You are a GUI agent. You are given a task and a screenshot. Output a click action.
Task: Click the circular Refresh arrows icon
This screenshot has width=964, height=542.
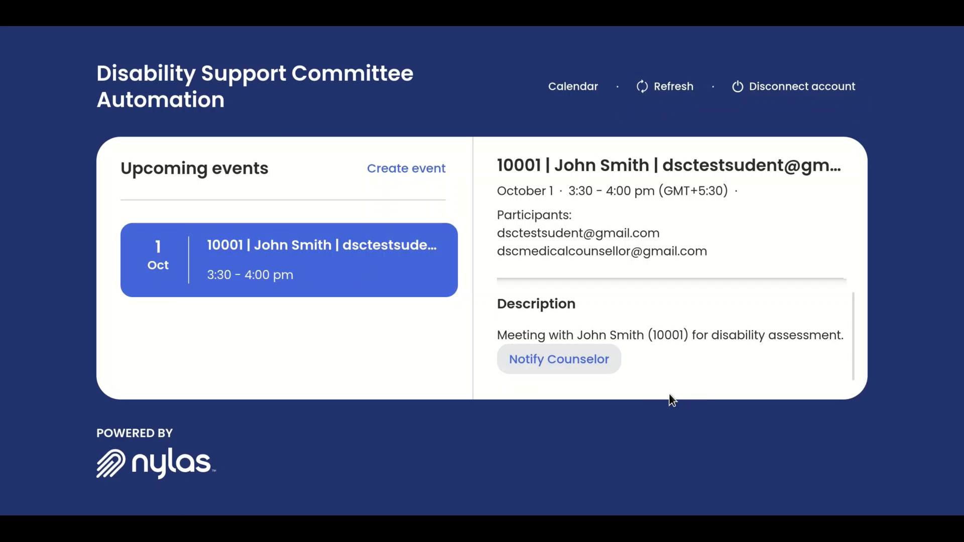point(642,86)
